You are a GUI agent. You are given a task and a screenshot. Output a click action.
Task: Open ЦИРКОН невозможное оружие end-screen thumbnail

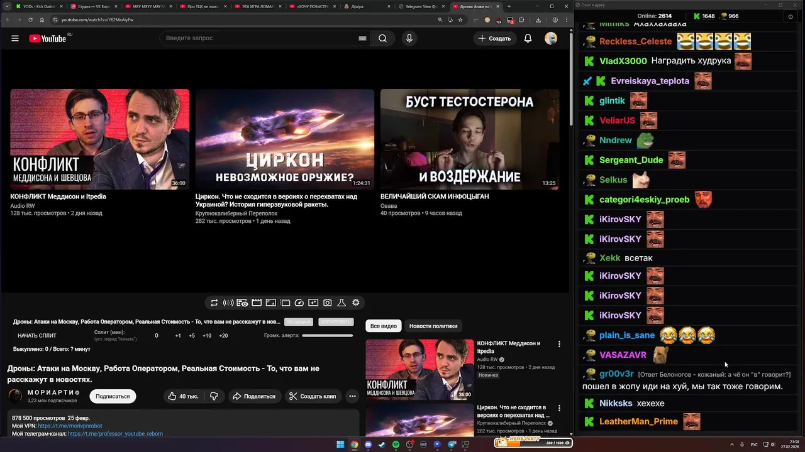[x=285, y=139]
